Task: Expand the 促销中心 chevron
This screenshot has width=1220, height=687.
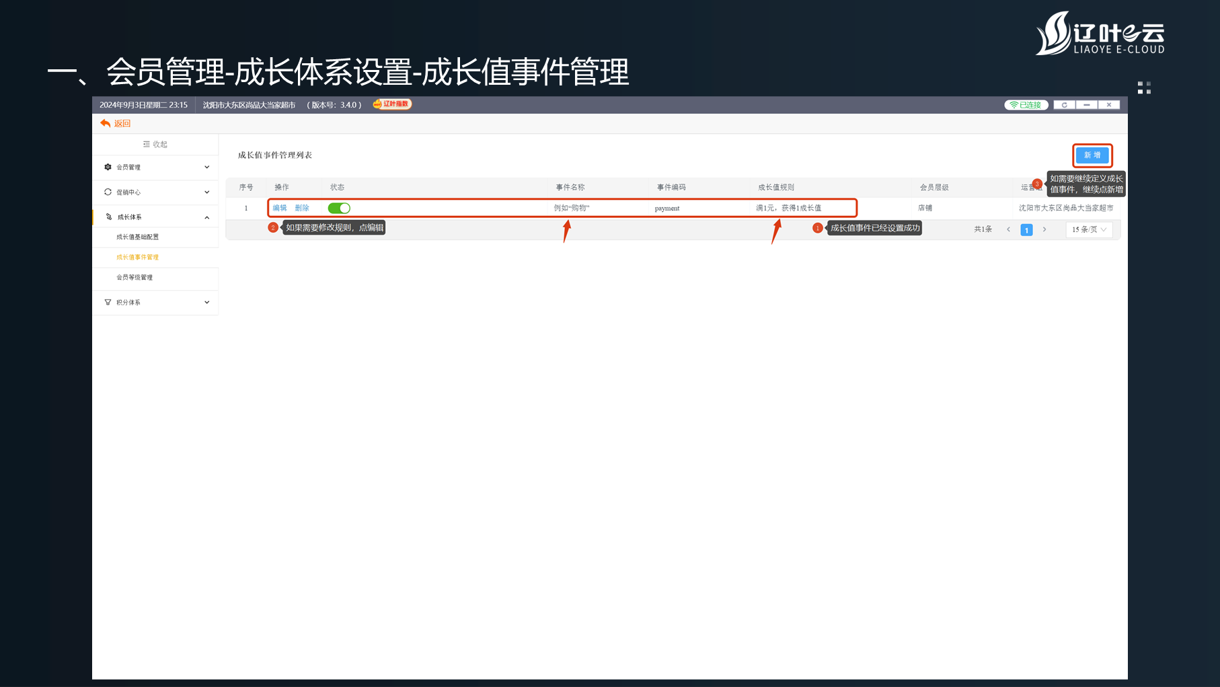Action: (206, 192)
